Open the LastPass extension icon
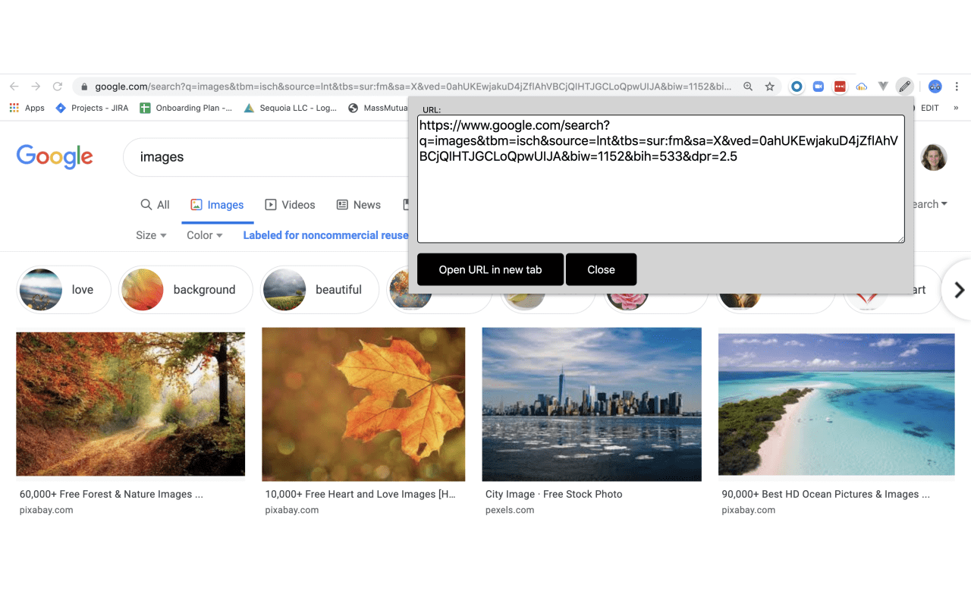The image size is (971, 607). point(840,86)
